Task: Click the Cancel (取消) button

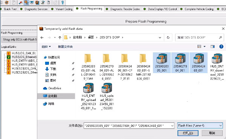Action: [x=212, y=133]
